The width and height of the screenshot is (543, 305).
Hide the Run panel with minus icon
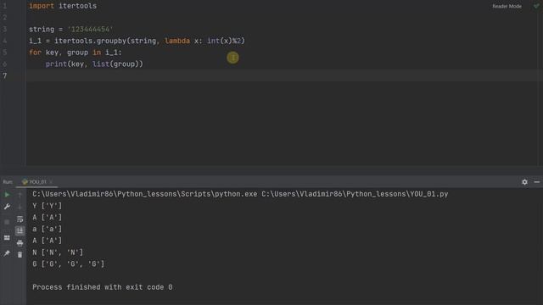pos(537,182)
